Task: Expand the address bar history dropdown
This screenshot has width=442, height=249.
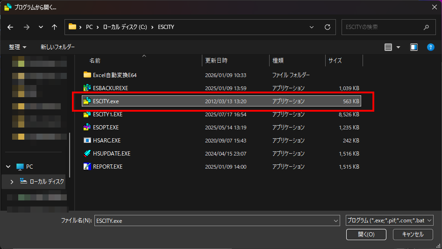Action: click(312, 27)
